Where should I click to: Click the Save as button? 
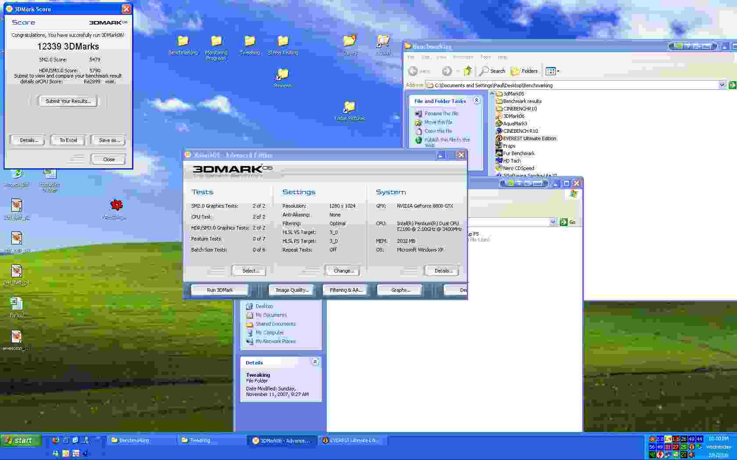[109, 140]
